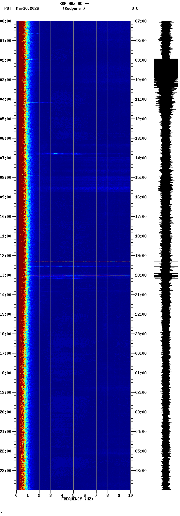The width and height of the screenshot is (180, 516).
Task: Click the FREQUENCY (HZ) axis label
Action: [77, 499]
